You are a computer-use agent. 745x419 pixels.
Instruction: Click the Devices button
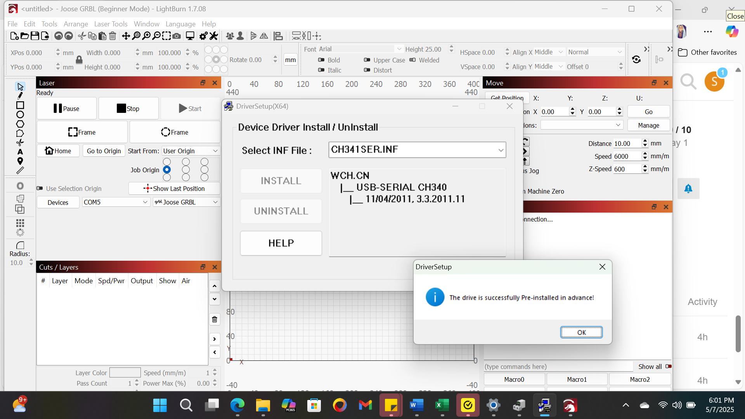[x=58, y=202]
